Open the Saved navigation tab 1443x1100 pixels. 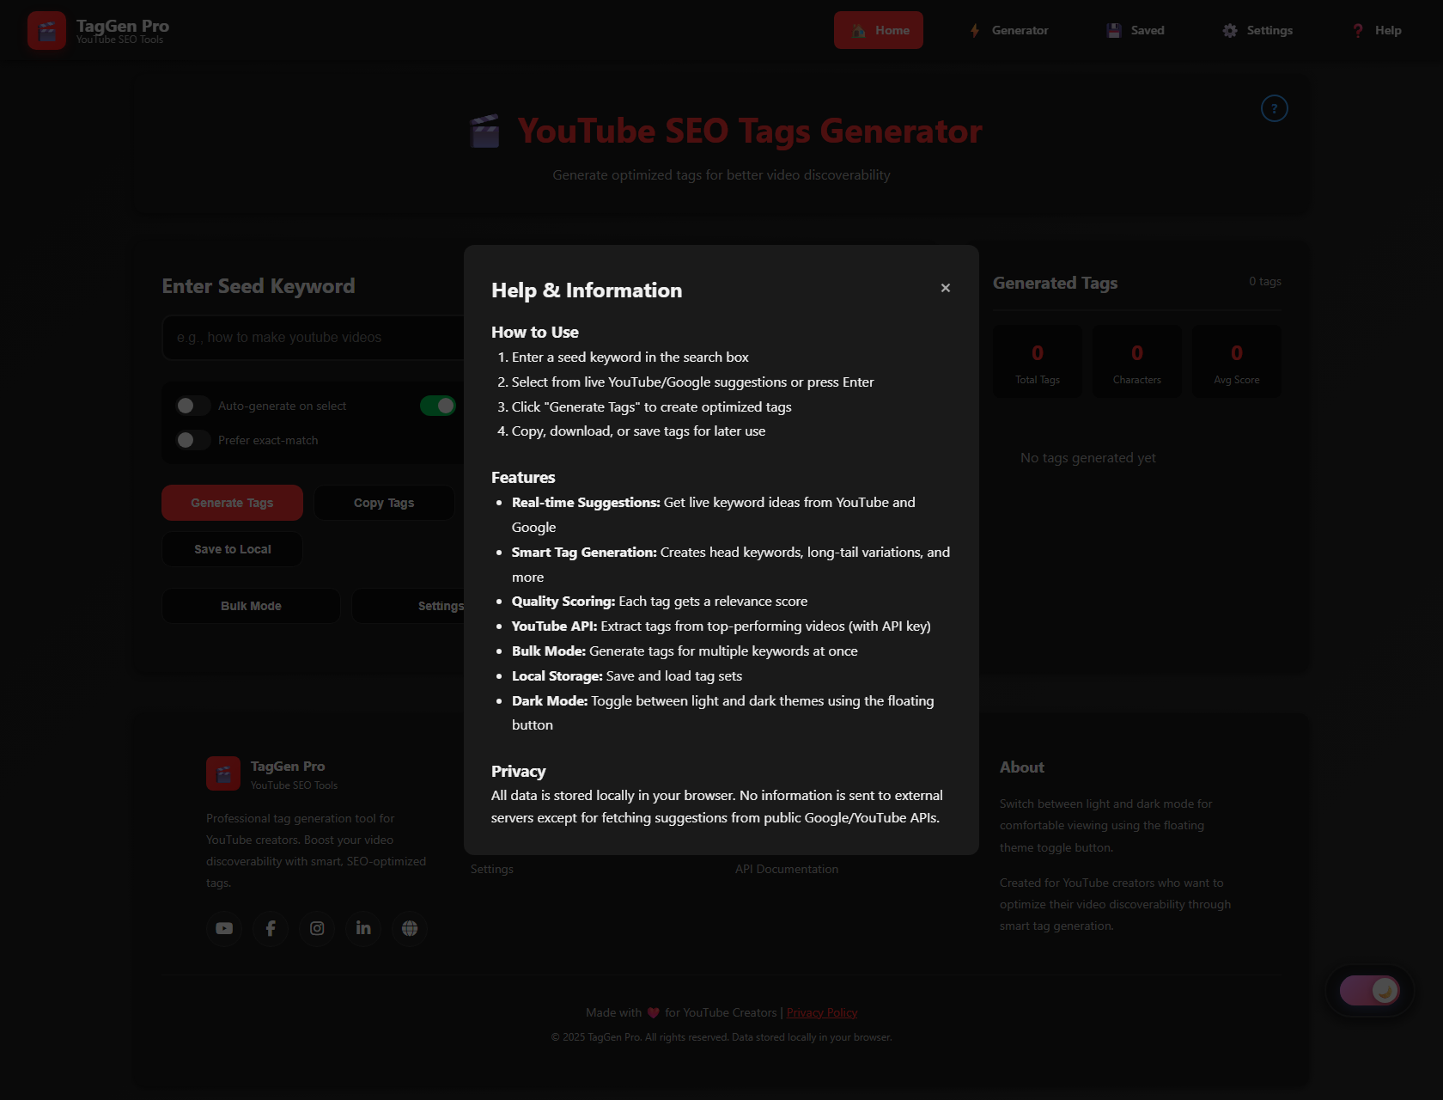point(1136,30)
